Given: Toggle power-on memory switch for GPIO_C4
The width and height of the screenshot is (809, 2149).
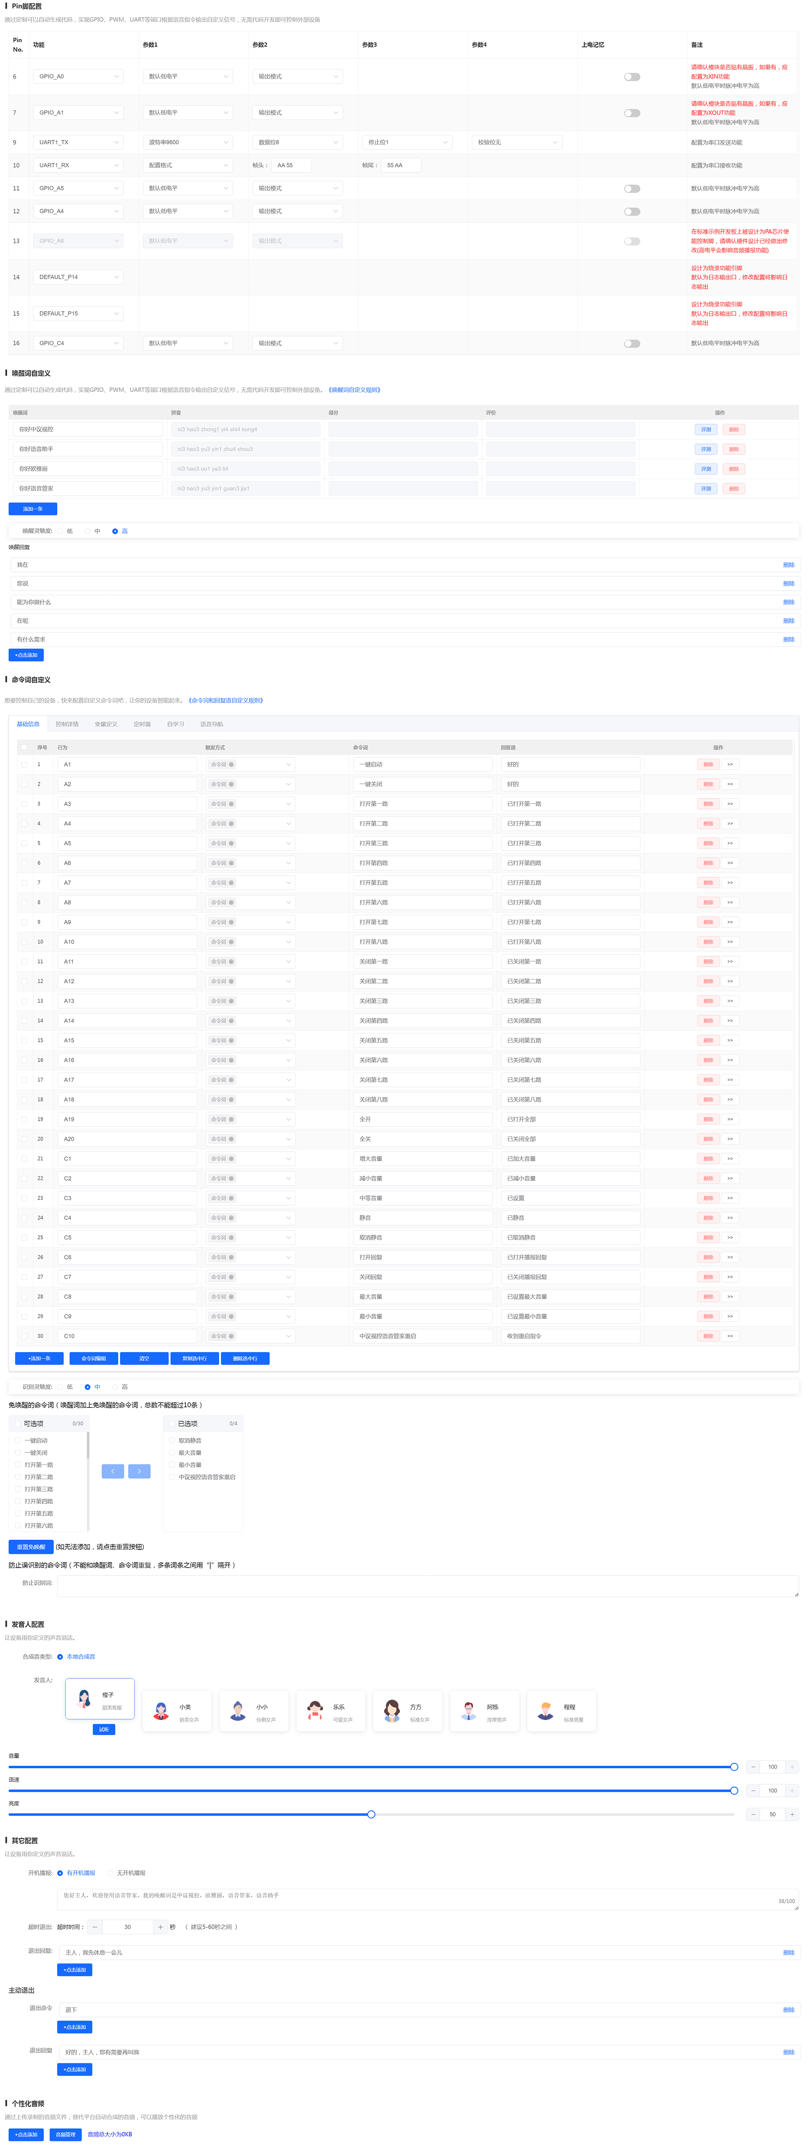Looking at the screenshot, I should pos(632,344).
